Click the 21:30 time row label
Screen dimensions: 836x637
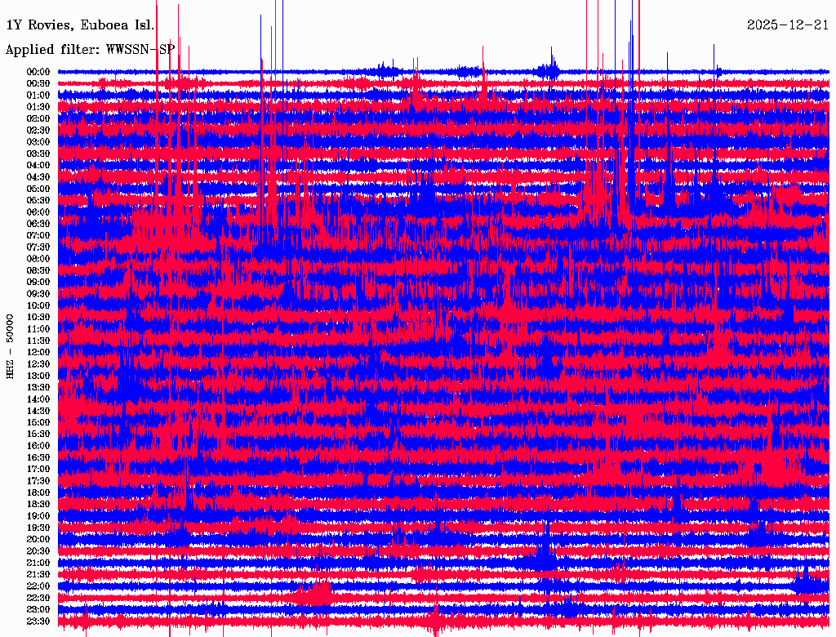point(38,575)
